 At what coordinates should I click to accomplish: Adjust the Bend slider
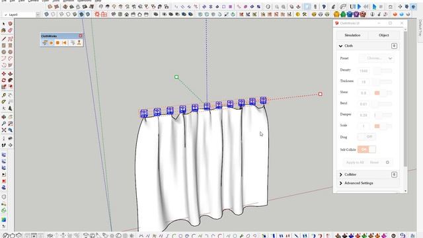(x=382, y=104)
